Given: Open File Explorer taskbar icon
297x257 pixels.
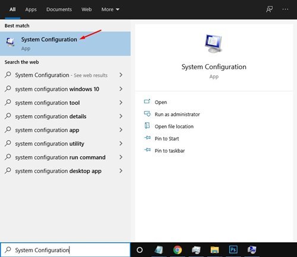Looking at the screenshot, I should click(x=214, y=250).
